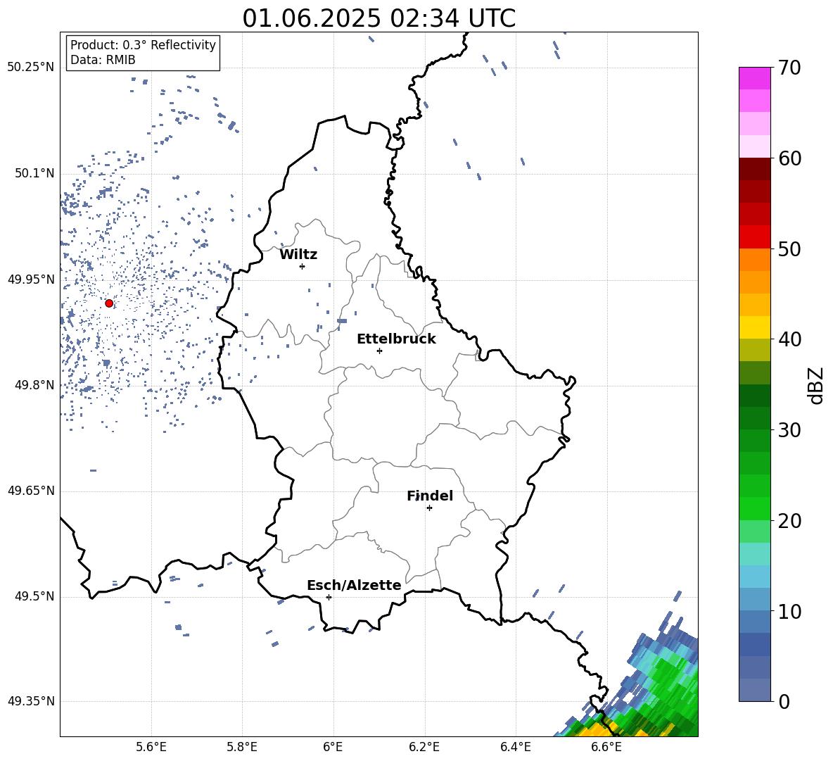
Task: Pick the dark maroon colorbar segment below 60
Action: pos(755,169)
